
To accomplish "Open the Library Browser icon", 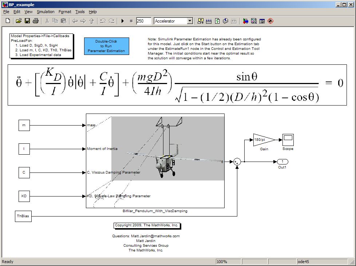I will coord(246,21).
